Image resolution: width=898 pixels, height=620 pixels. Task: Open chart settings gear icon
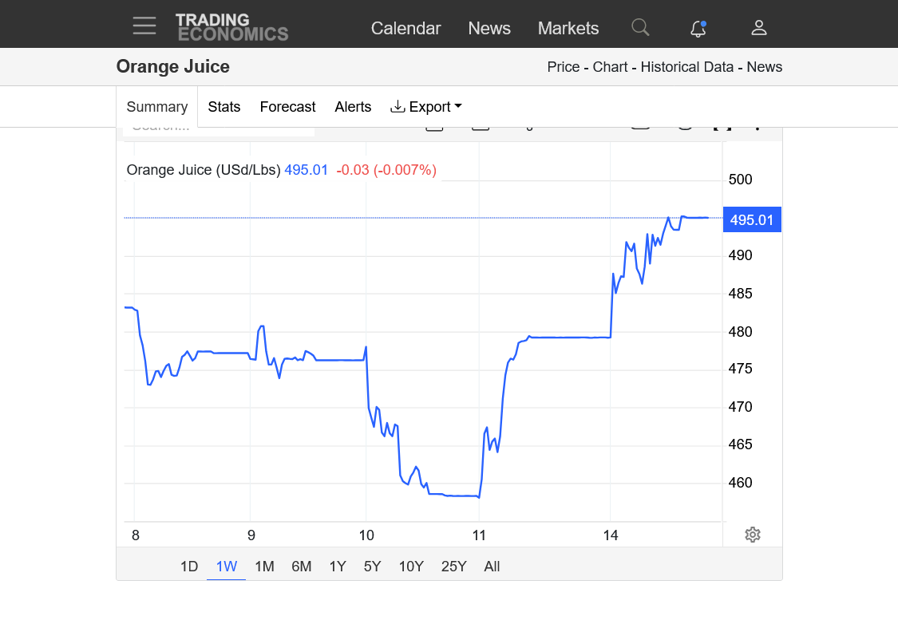752,535
